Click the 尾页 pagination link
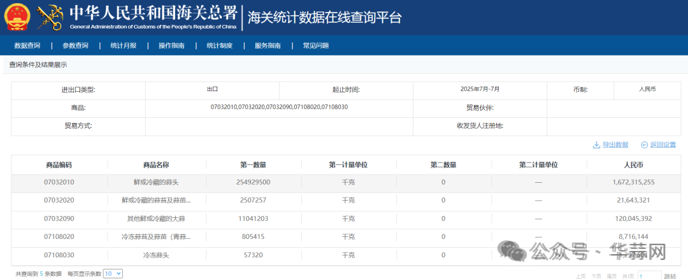The width and height of the screenshot is (688, 279). coord(612,276)
